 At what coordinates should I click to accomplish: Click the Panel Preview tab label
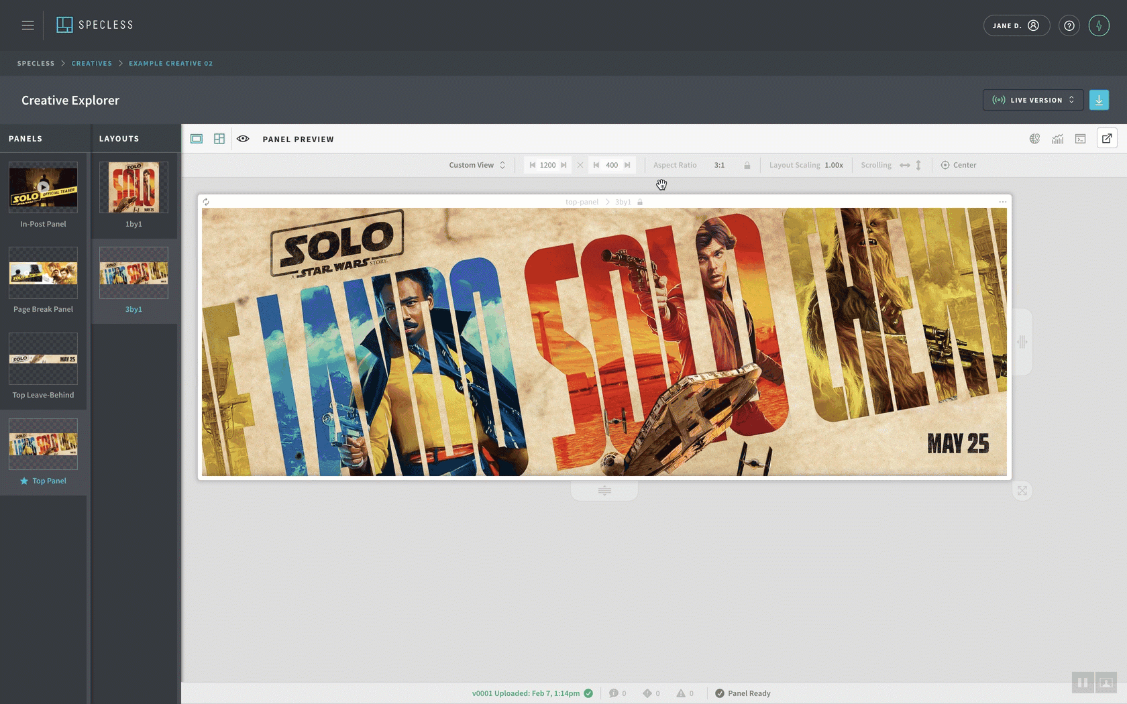tap(298, 139)
